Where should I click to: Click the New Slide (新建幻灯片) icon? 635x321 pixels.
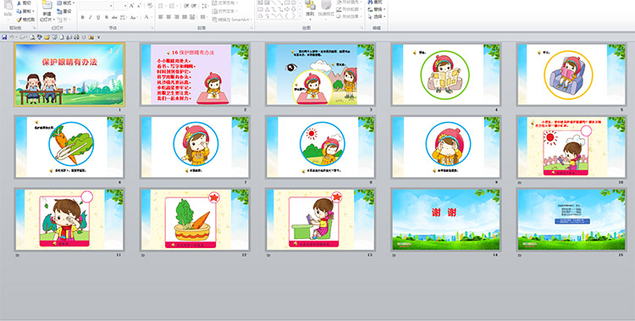tap(47, 11)
